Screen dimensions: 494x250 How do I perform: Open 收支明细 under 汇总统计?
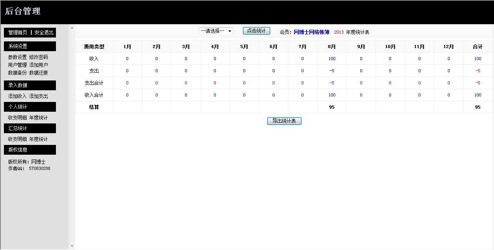[x=17, y=139]
